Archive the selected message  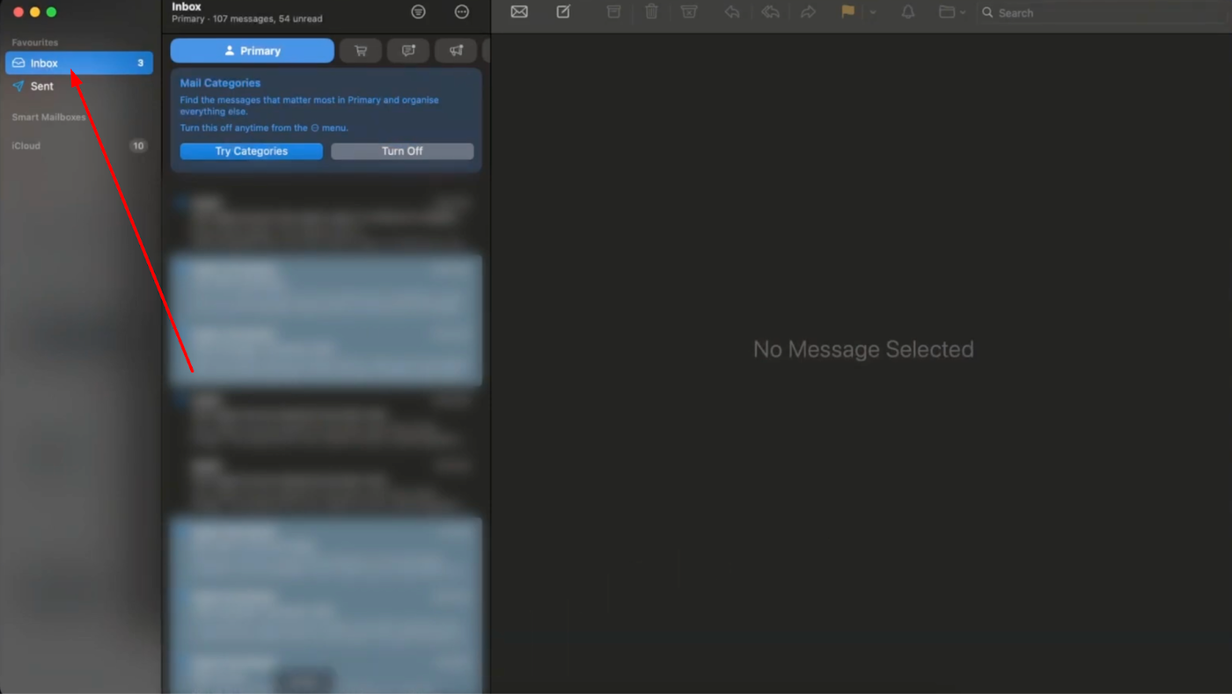tap(614, 12)
